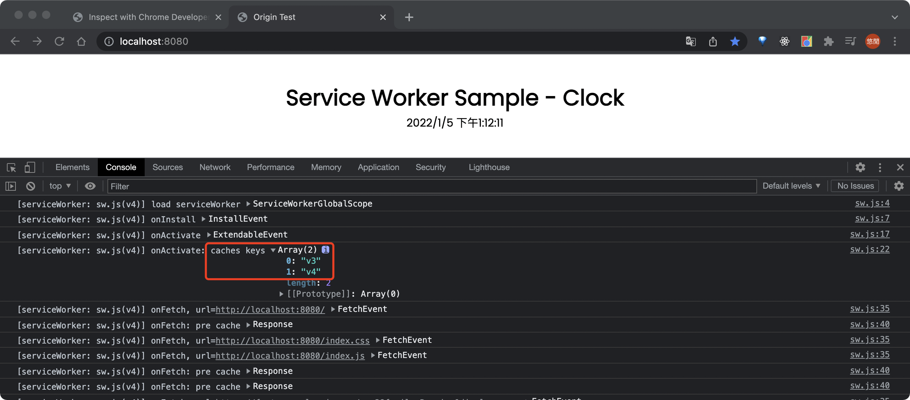This screenshot has height=400, width=910.
Task: Close the DevTools panel
Action: click(x=900, y=167)
